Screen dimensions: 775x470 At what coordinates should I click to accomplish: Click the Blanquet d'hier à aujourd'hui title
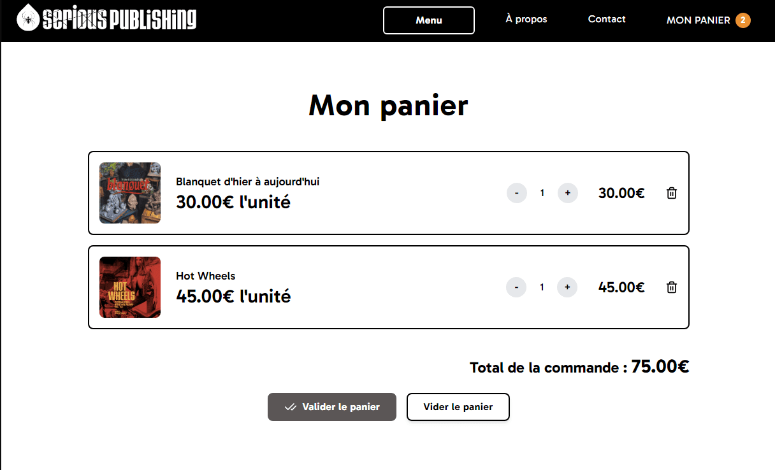point(247,182)
